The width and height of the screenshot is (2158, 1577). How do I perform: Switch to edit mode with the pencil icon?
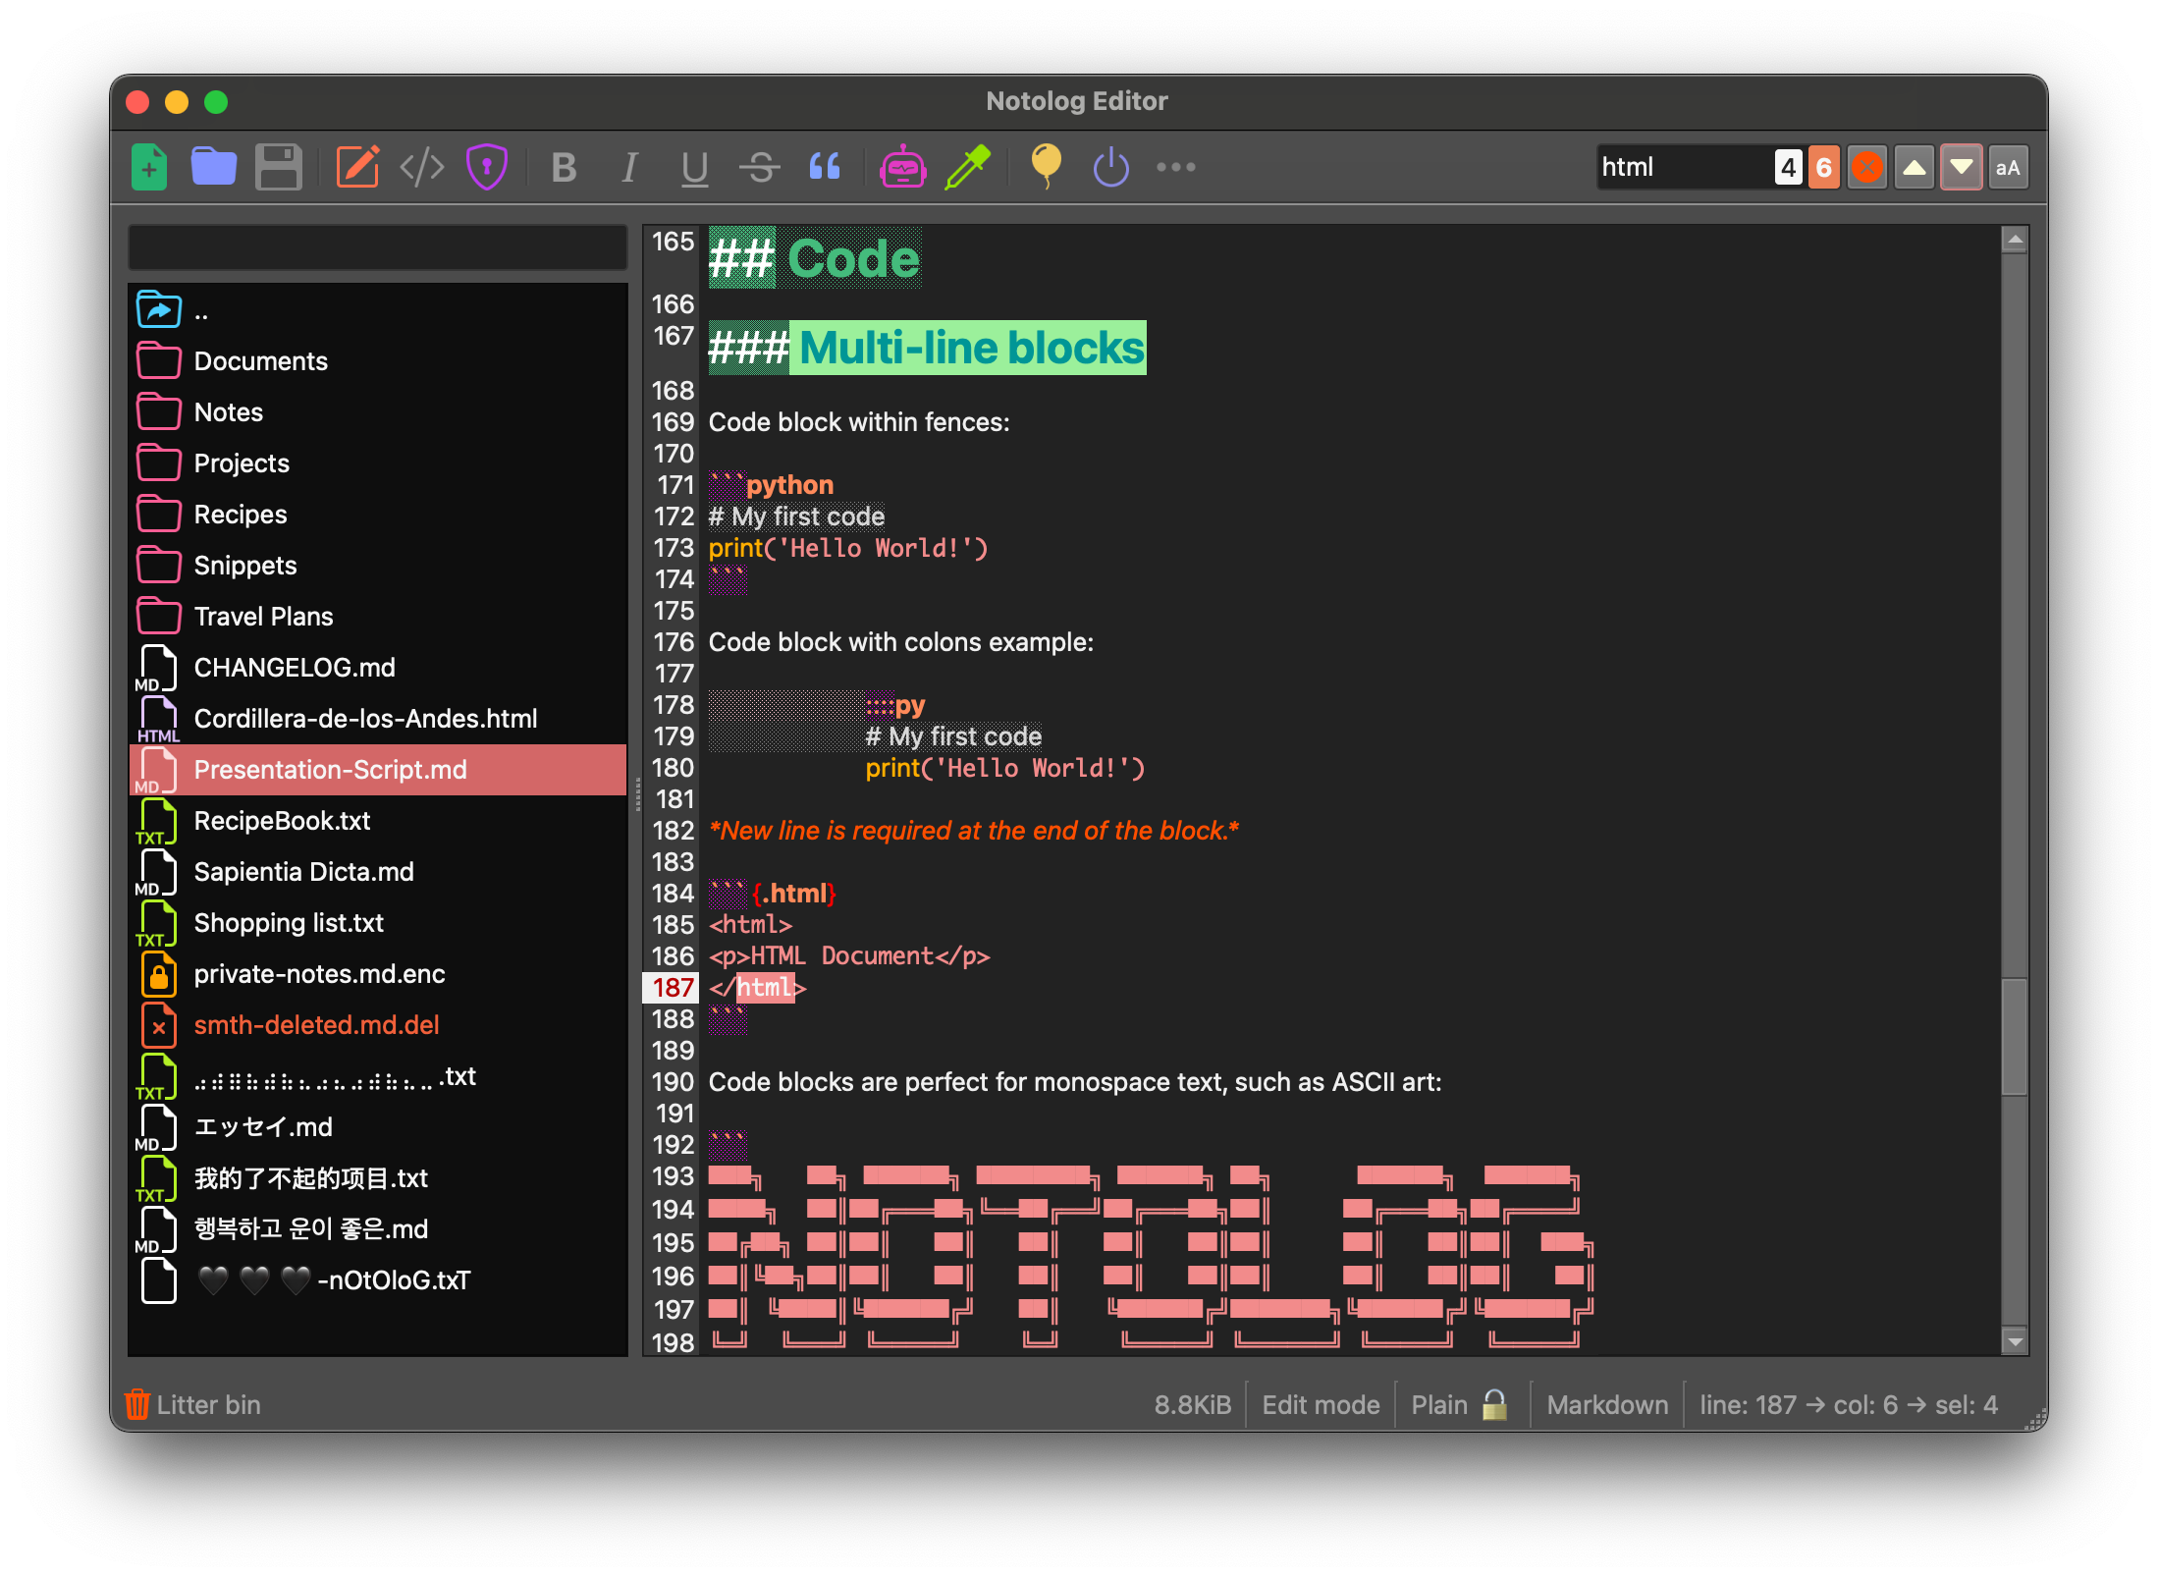tap(357, 167)
